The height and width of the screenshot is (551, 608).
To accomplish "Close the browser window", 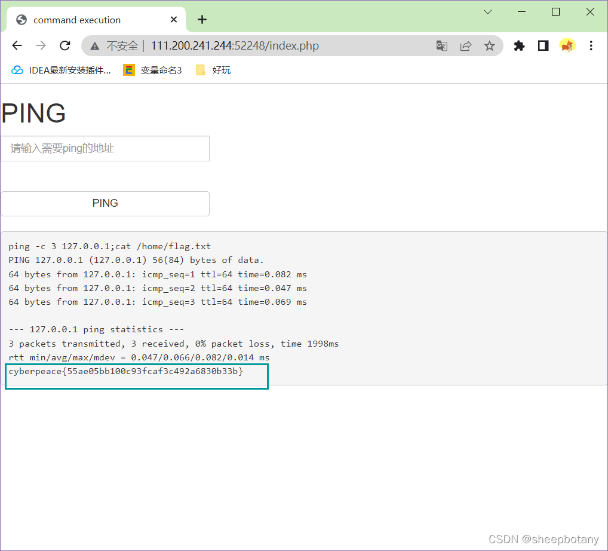I will tap(590, 12).
